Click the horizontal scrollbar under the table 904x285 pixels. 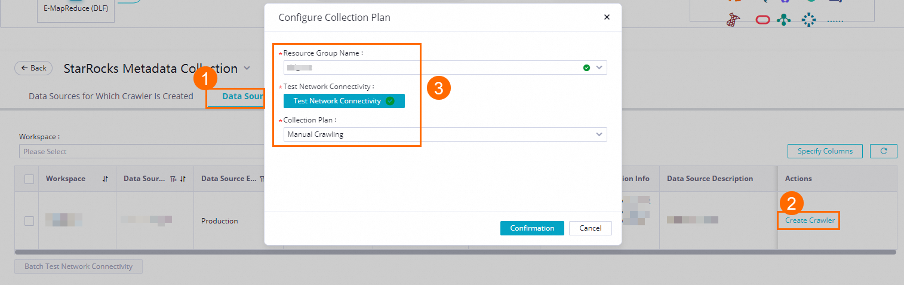455,252
